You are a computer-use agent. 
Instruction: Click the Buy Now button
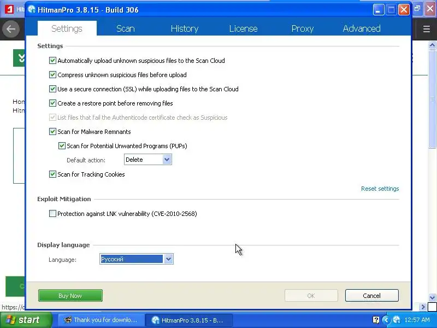(x=70, y=295)
